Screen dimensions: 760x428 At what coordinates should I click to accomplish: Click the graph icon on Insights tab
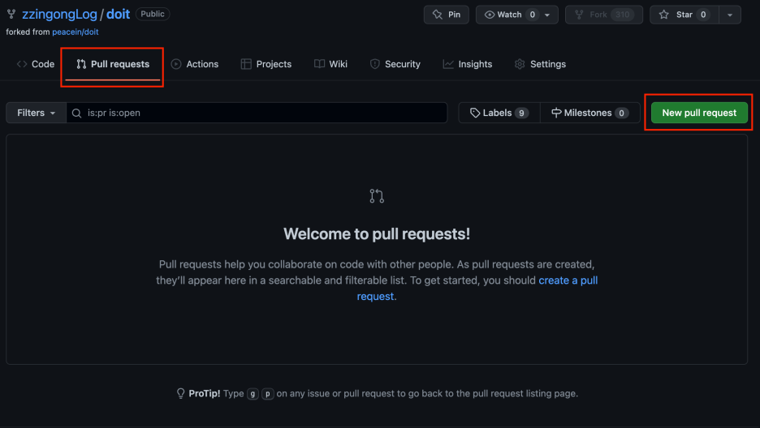[448, 64]
